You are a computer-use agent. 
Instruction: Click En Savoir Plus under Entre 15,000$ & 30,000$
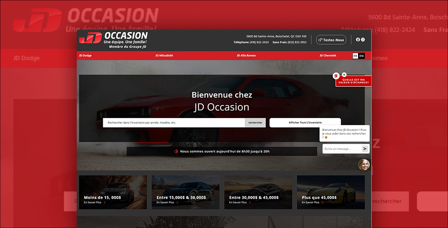[x=168, y=202]
